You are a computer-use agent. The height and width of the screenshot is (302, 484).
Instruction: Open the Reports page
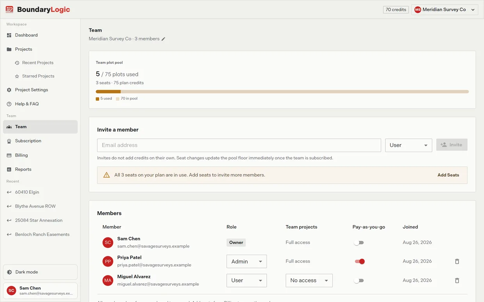tap(40, 170)
